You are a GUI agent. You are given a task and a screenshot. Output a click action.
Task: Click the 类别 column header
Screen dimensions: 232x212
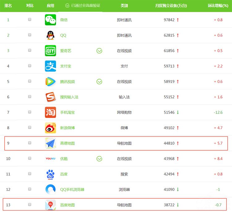(124, 6)
